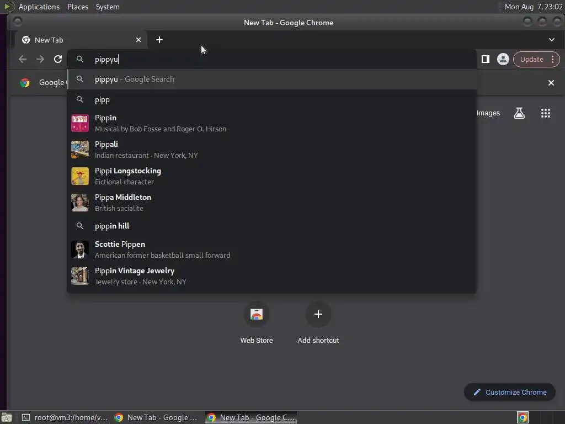Open the three-dot Chrome menu
Screen dimensions: 565x424
pos(552,59)
